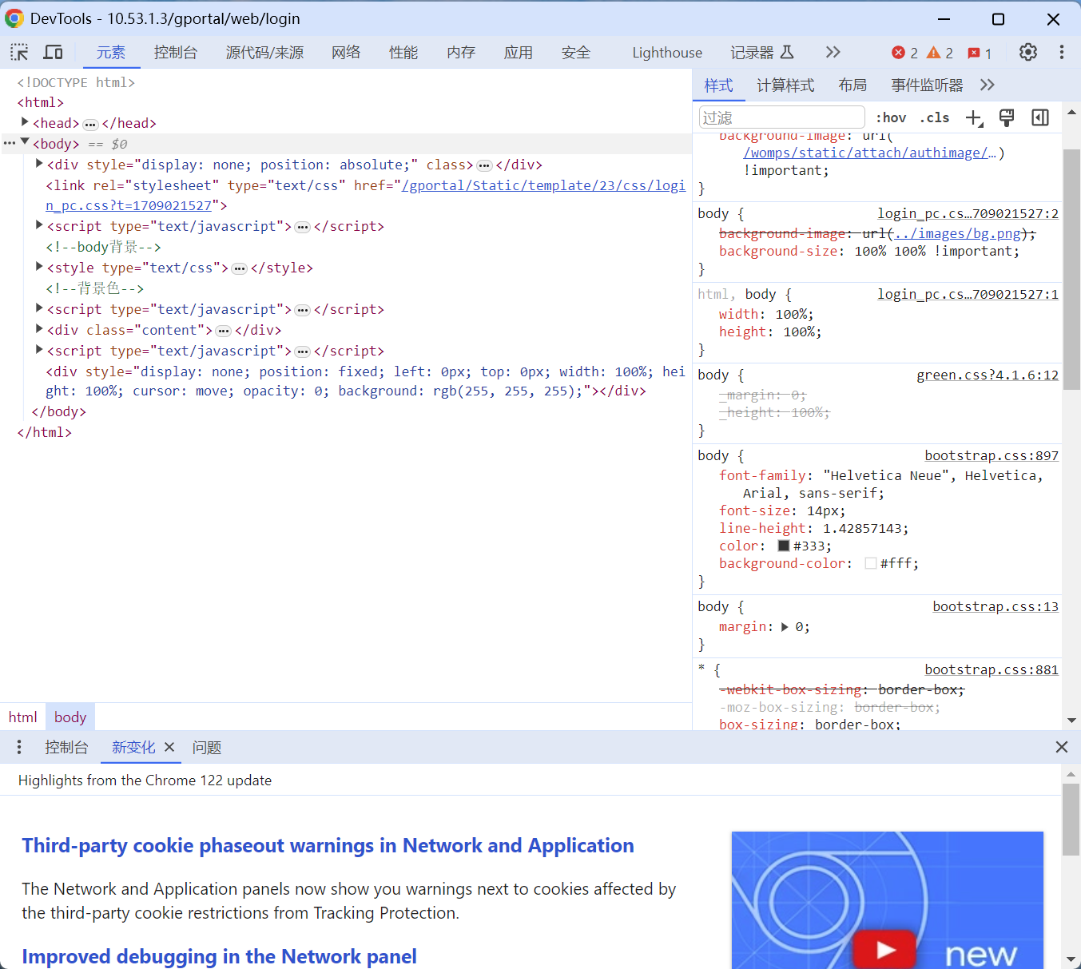Expand the margin shorthand property triangle

point(785,627)
